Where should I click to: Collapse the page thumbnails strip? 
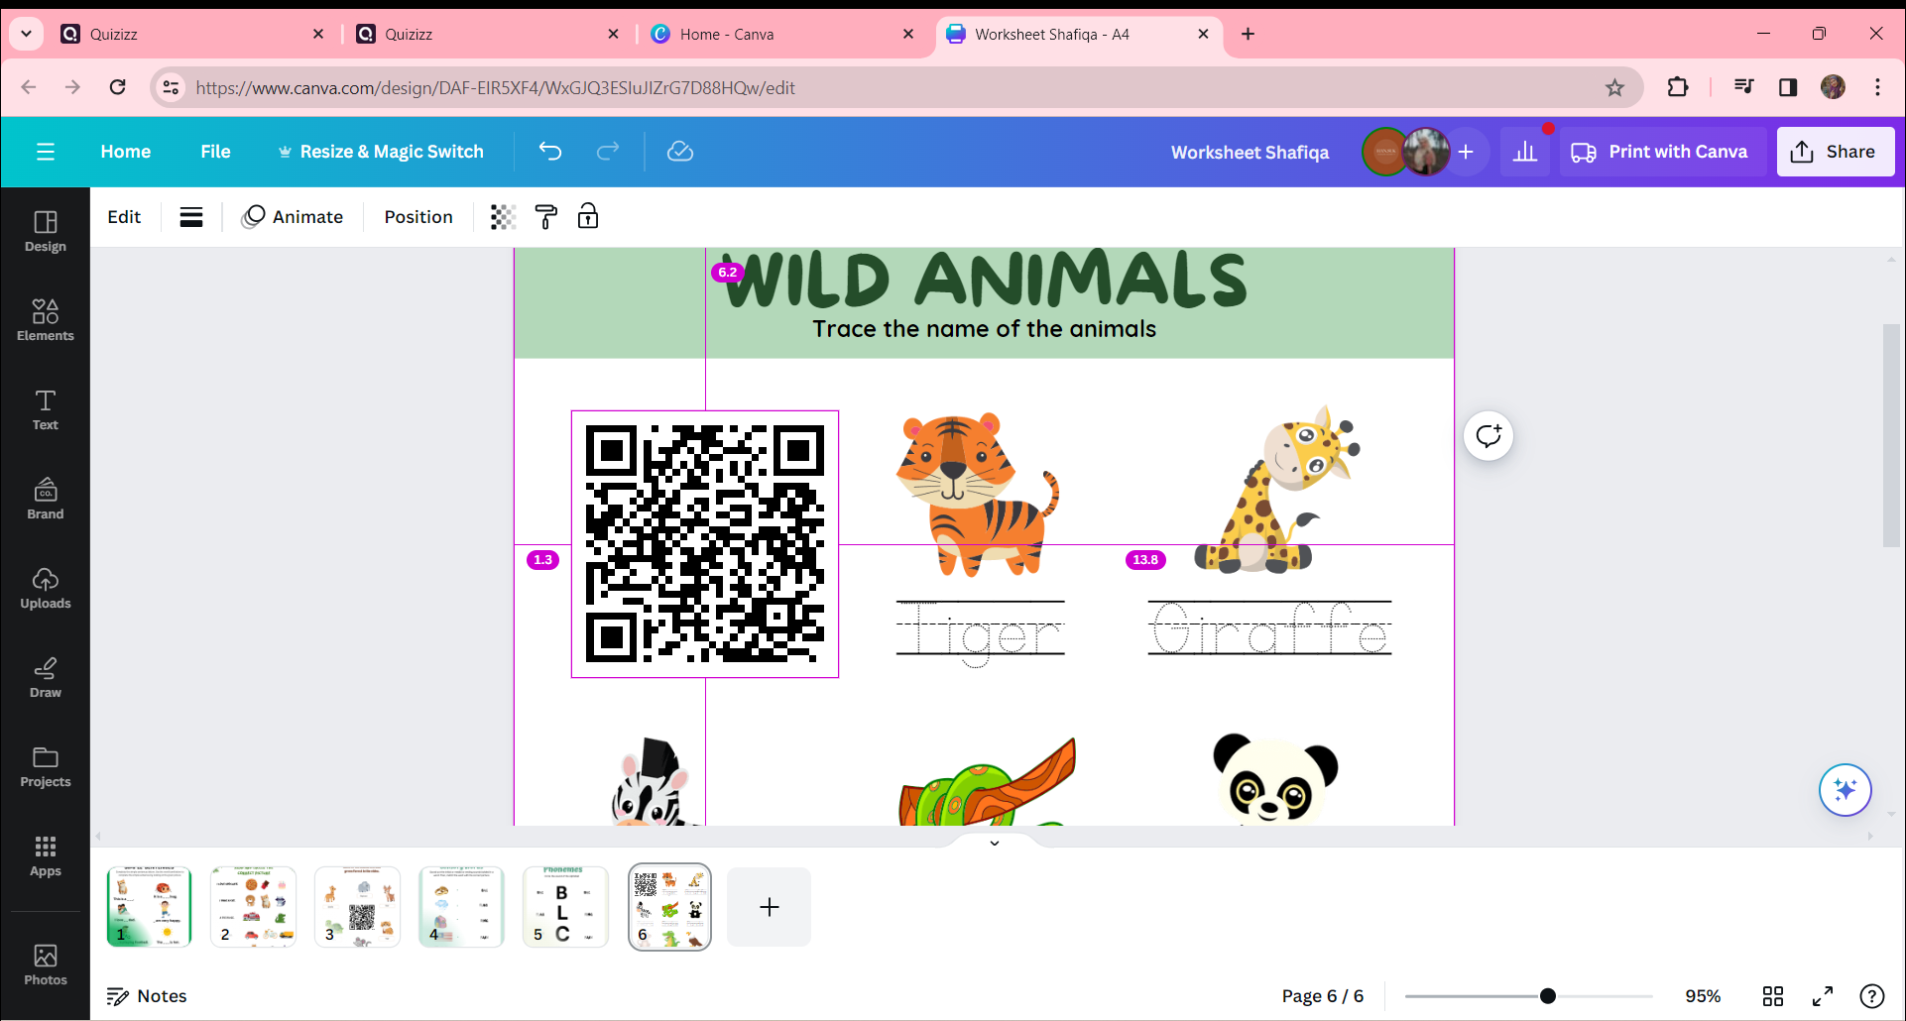point(994,843)
